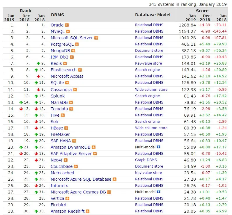Open the Microsoft SQL Server link
The width and height of the screenshot is (232, 215).
pos(72,38)
